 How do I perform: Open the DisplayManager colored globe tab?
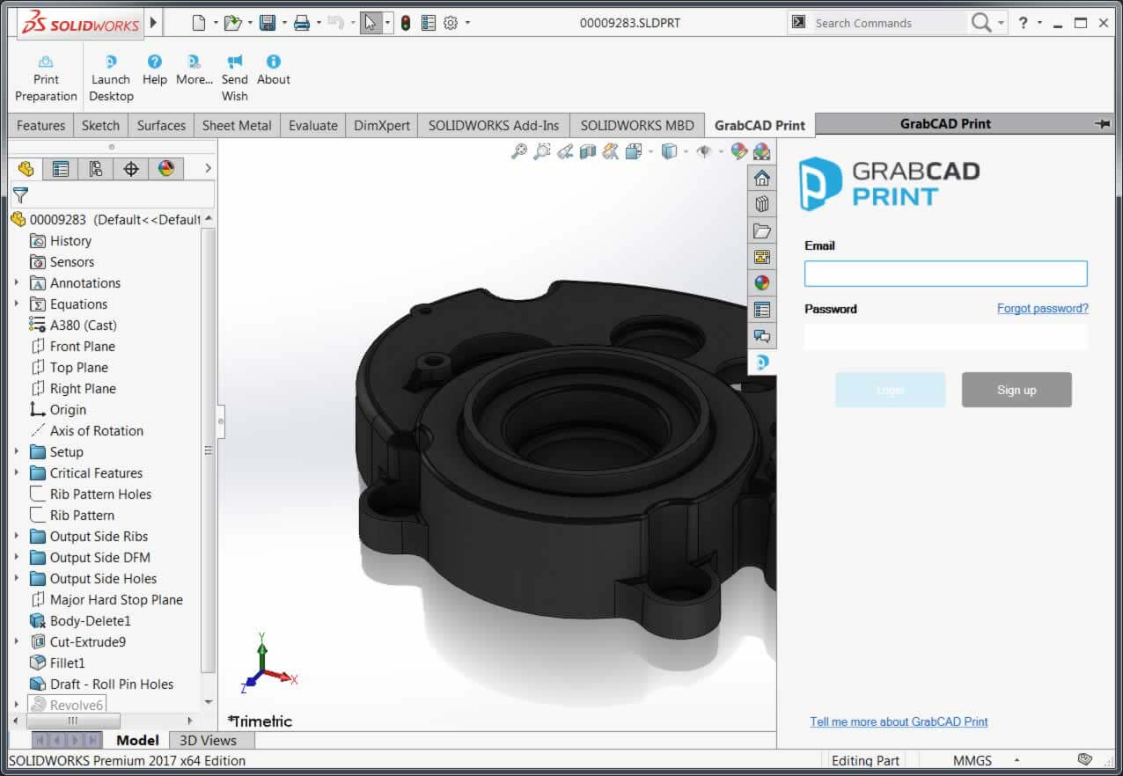[x=166, y=168]
